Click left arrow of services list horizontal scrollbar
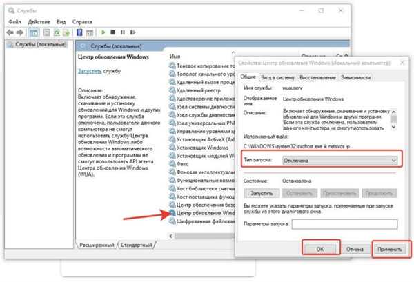Screen dimensions: 414x282 coord(171,236)
